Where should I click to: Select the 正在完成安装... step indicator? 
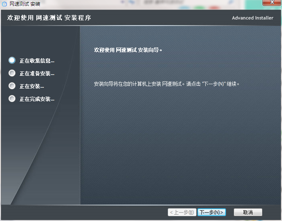click(12, 99)
